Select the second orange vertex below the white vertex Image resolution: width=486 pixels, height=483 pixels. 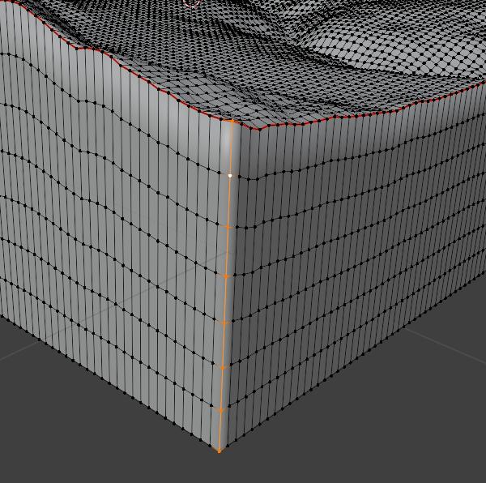click(x=226, y=276)
